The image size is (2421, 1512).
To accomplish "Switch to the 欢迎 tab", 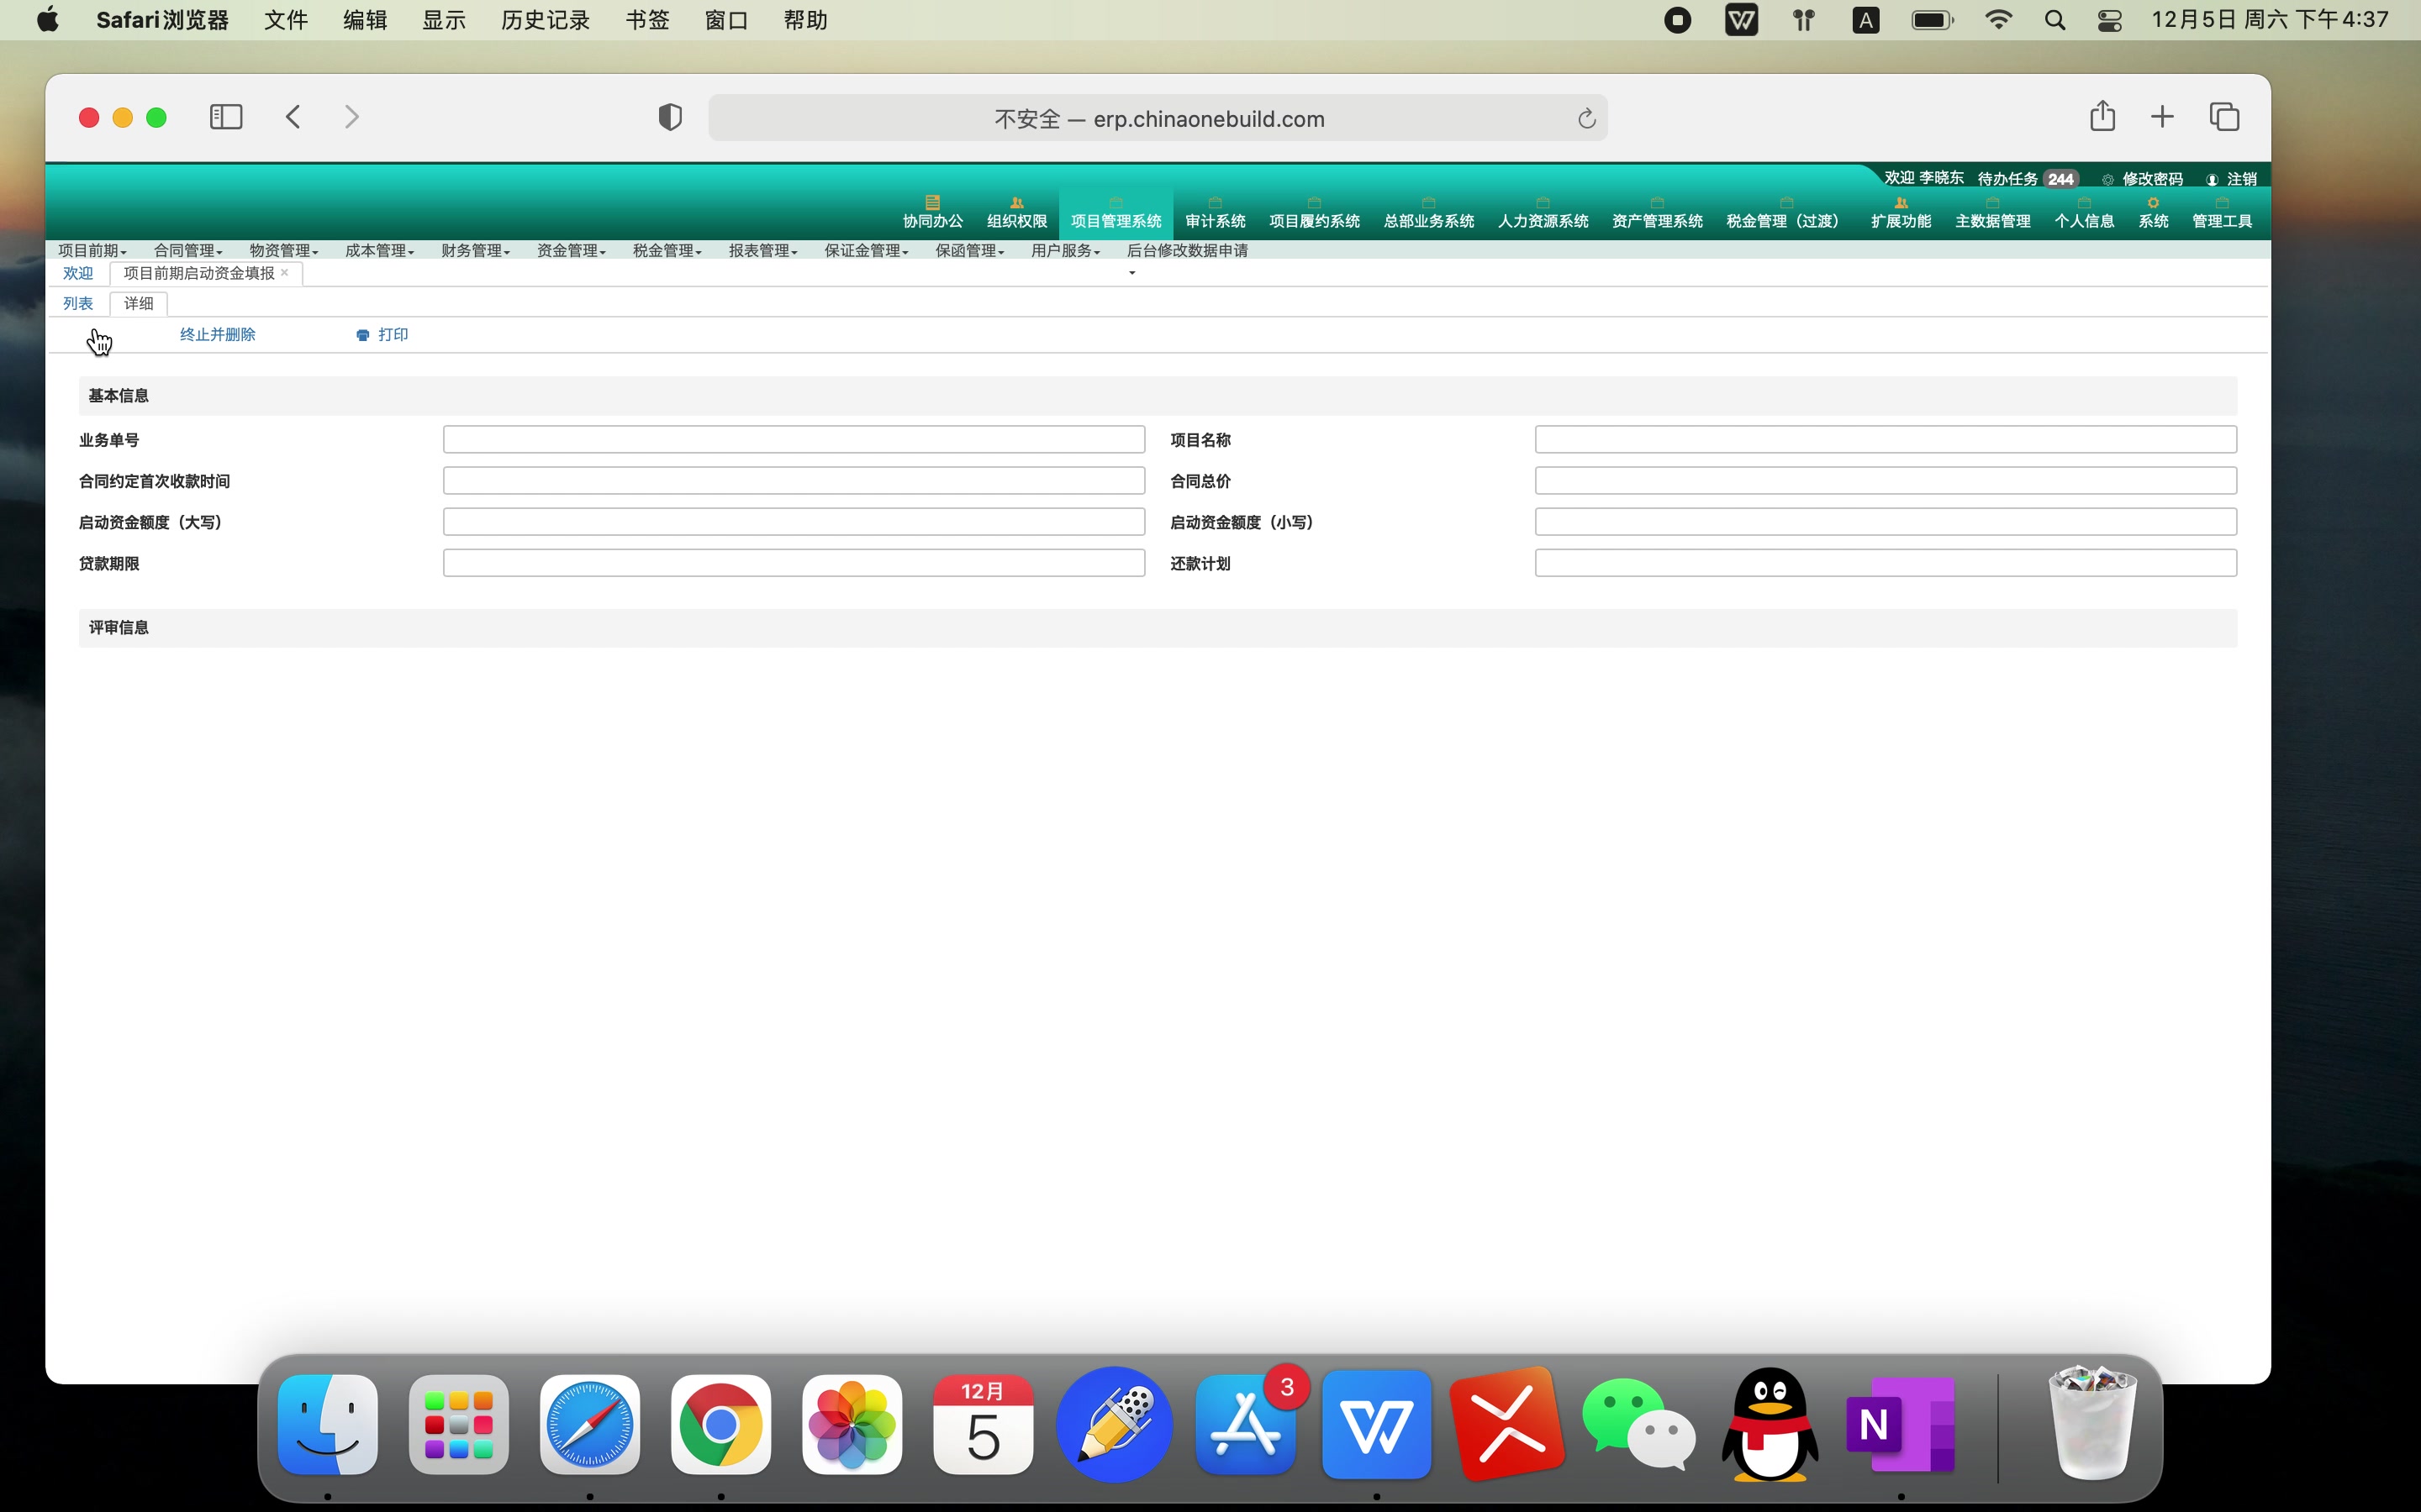I will [78, 273].
